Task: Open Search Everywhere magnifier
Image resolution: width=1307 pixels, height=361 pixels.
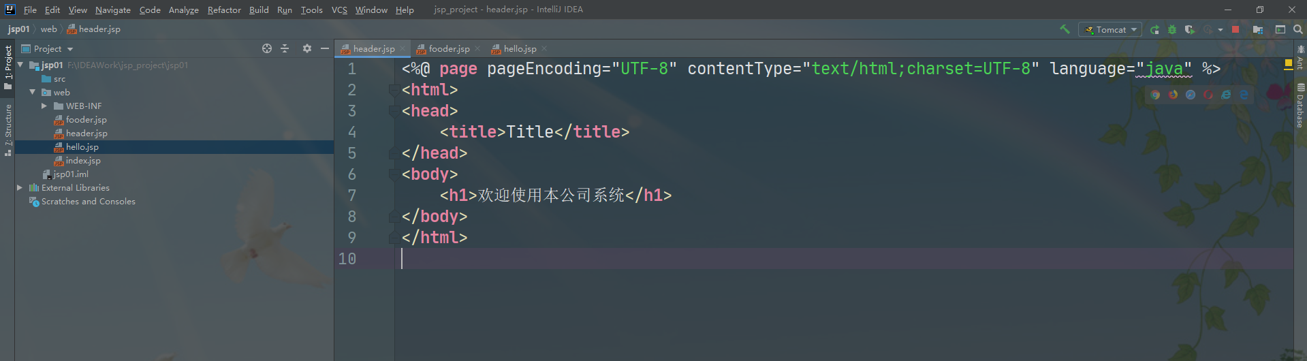Action: click(x=1298, y=29)
